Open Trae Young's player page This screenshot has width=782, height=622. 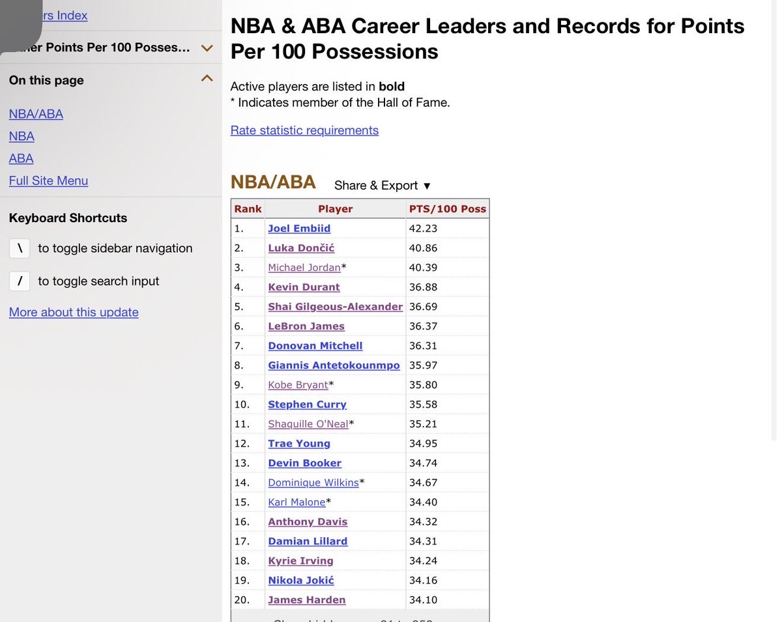pos(299,444)
